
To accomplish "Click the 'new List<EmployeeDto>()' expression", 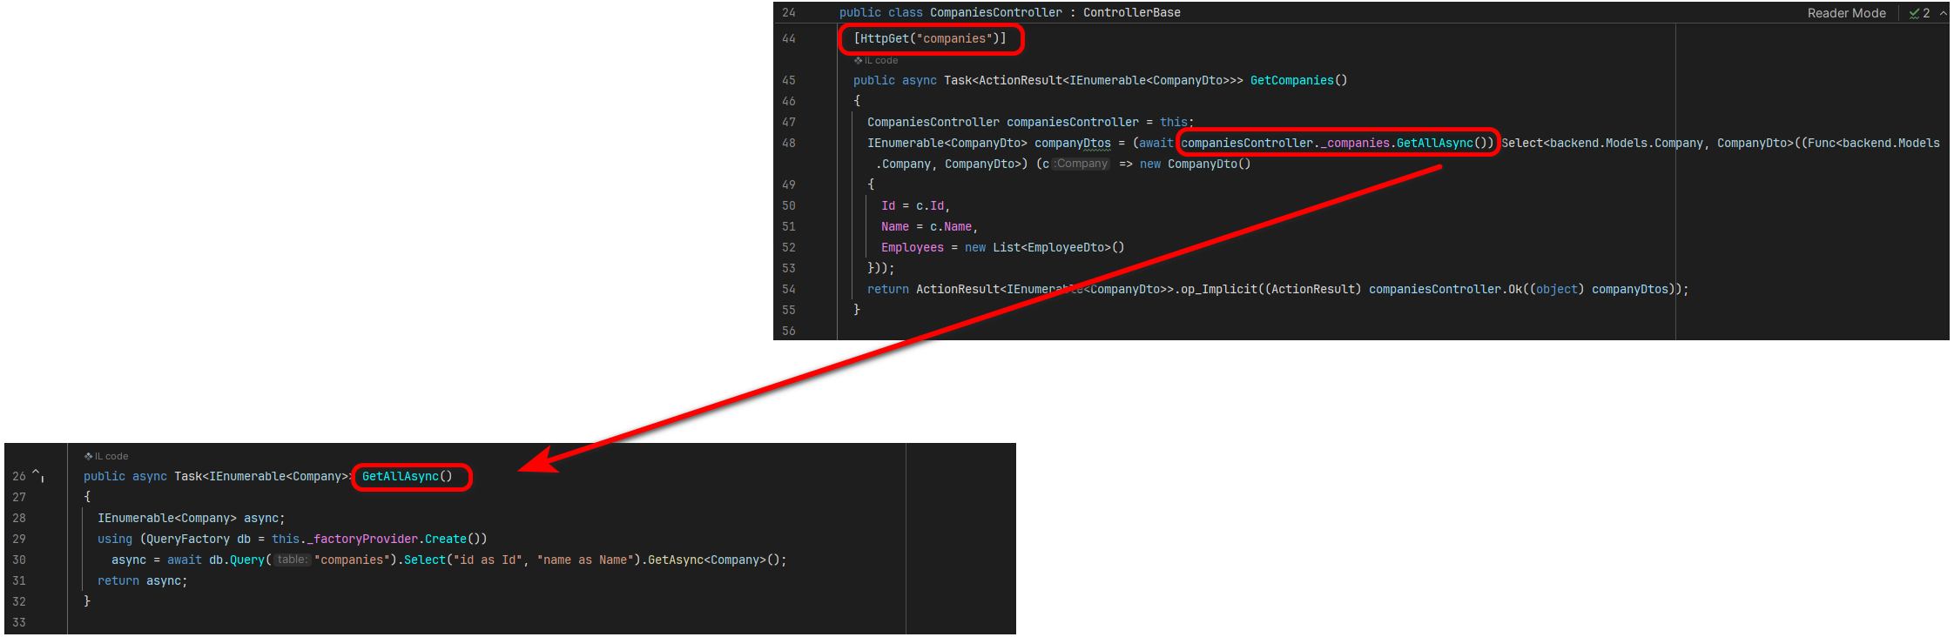I will coord(1044,247).
